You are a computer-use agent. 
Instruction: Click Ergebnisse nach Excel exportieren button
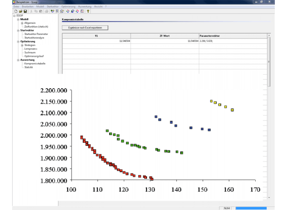tap(85, 28)
